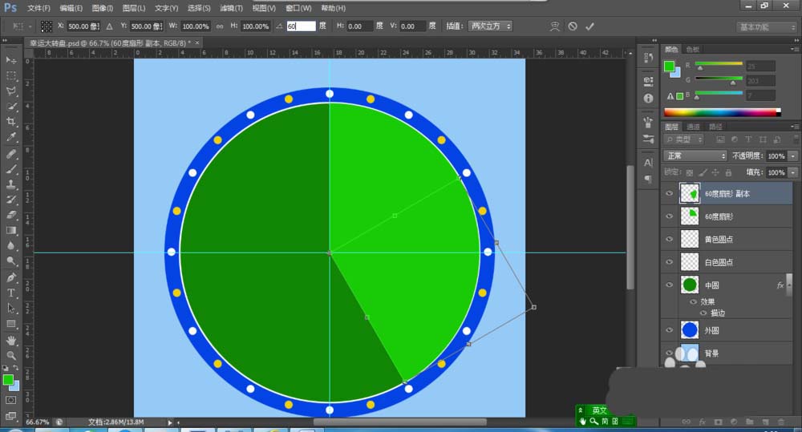
Task: Open the 填充 fill slider arrow
Action: (x=793, y=173)
